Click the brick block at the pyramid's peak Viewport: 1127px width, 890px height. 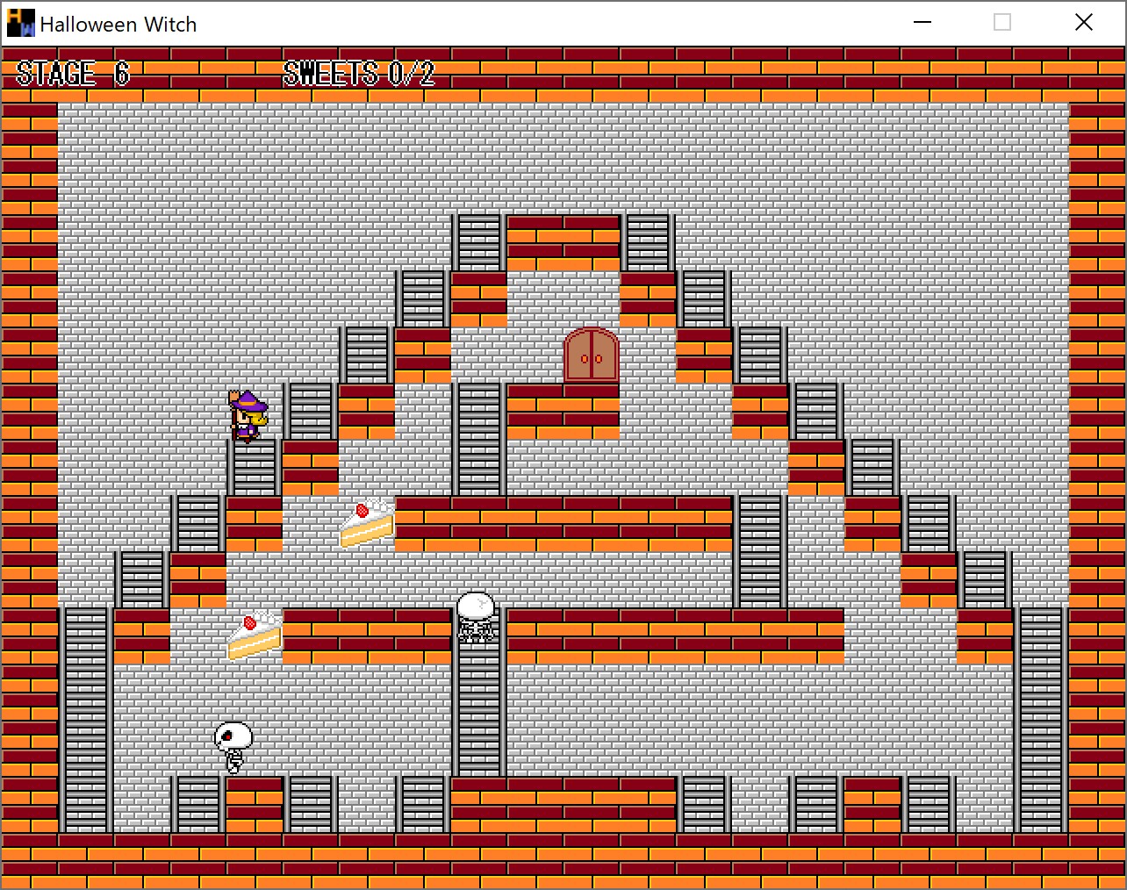pyautogui.click(x=563, y=242)
